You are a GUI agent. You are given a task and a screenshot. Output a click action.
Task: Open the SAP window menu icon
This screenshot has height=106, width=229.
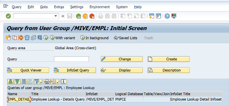click(6, 6)
